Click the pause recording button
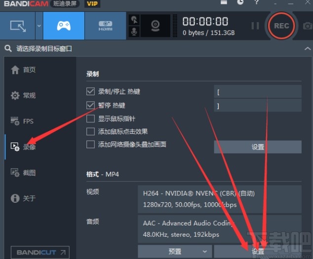 click(x=255, y=26)
